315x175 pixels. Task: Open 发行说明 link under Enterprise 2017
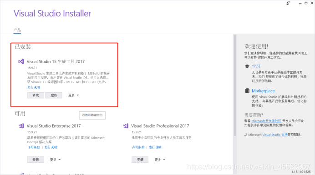(51, 147)
